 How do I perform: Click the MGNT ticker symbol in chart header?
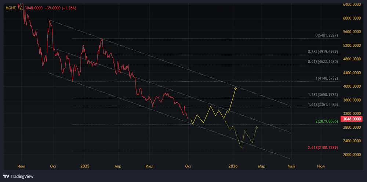11,8
